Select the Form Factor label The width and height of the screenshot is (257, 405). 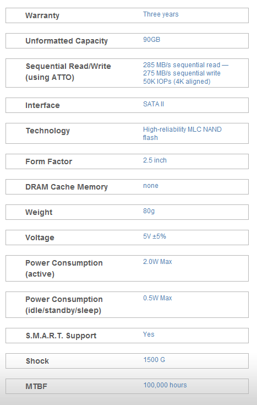(49, 161)
